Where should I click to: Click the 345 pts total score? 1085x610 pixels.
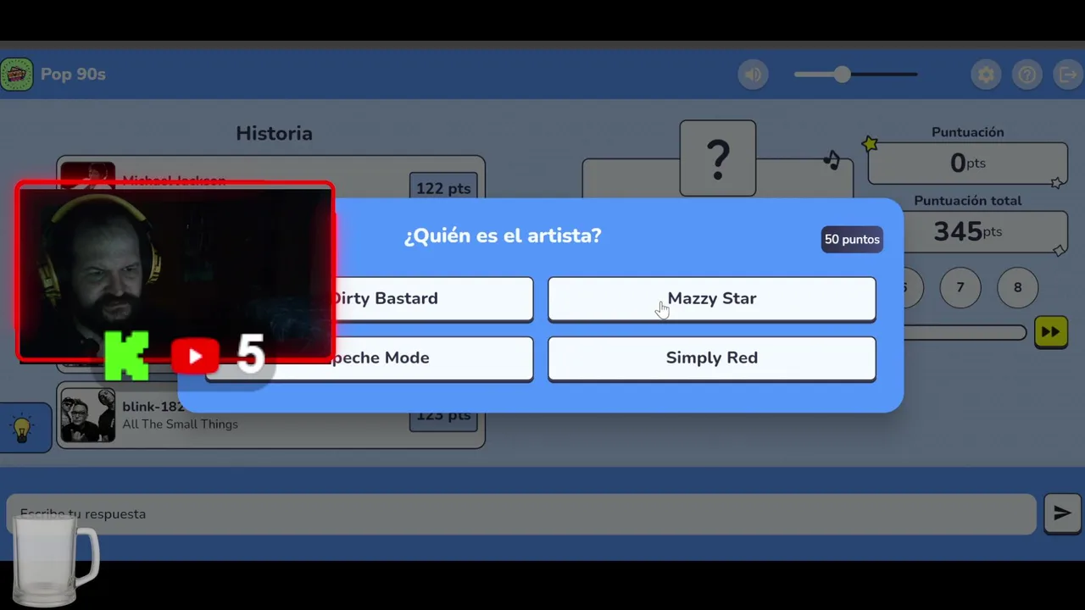coord(967,231)
